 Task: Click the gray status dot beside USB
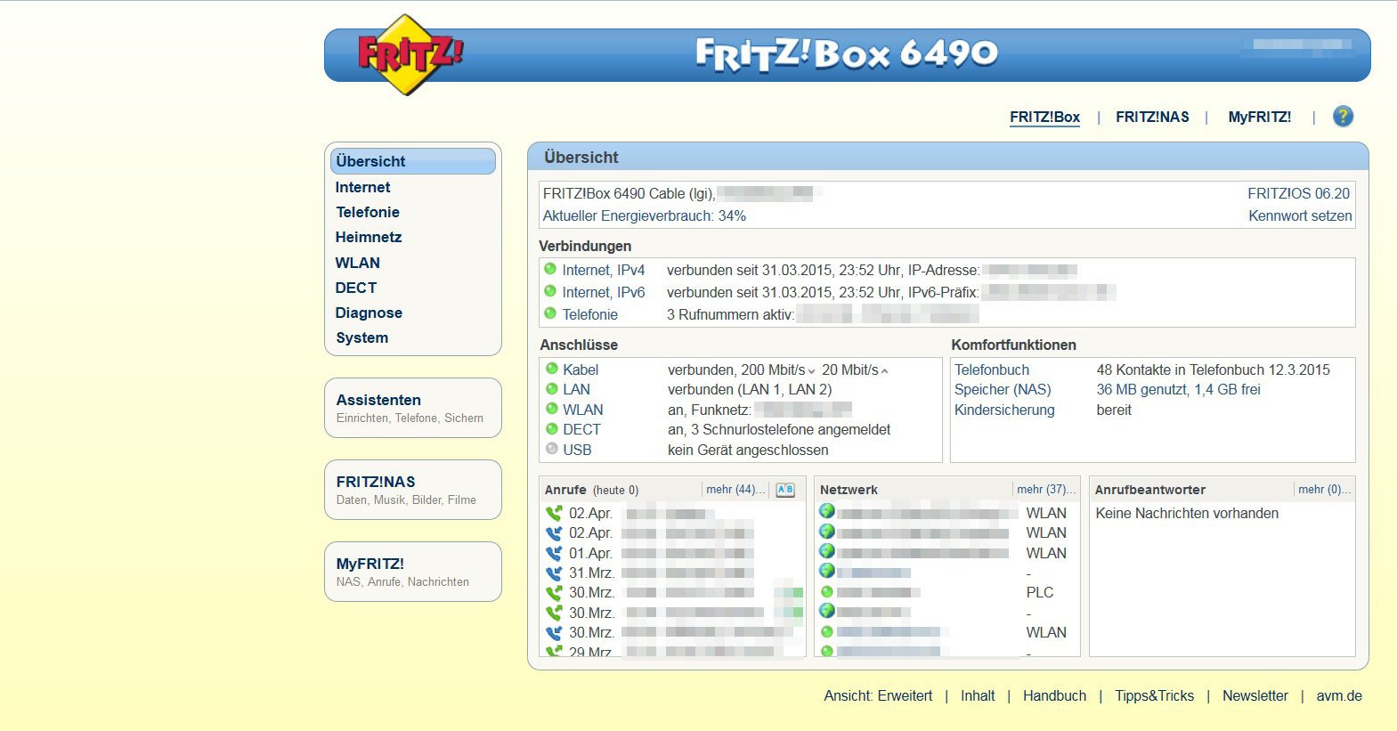pos(552,449)
